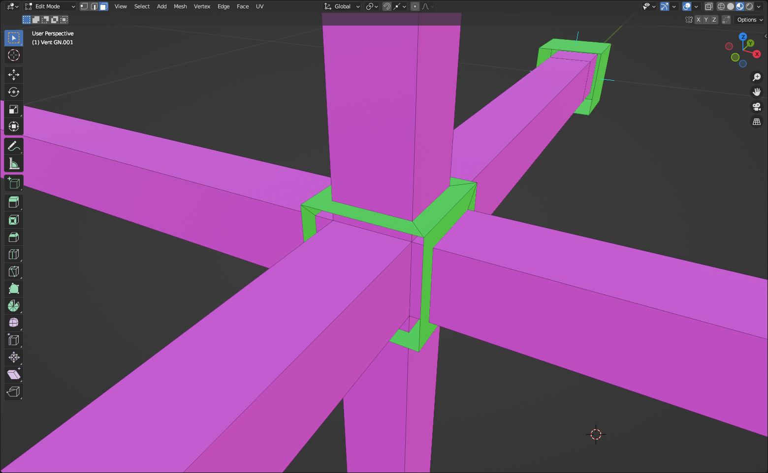Choose the Move tool
Image resolution: width=768 pixels, height=473 pixels.
(14, 75)
